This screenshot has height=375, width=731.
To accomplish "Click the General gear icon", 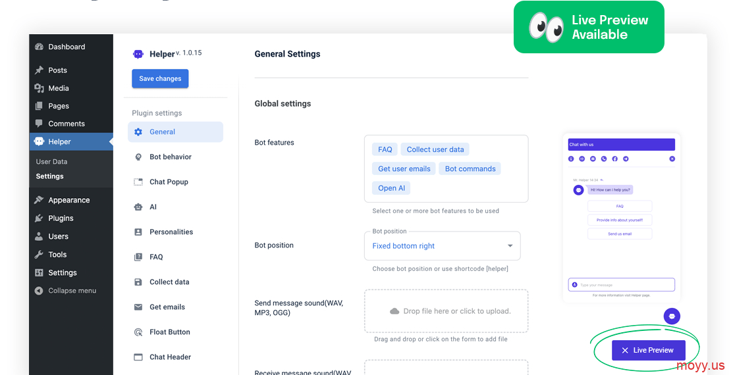I will pyautogui.click(x=138, y=132).
